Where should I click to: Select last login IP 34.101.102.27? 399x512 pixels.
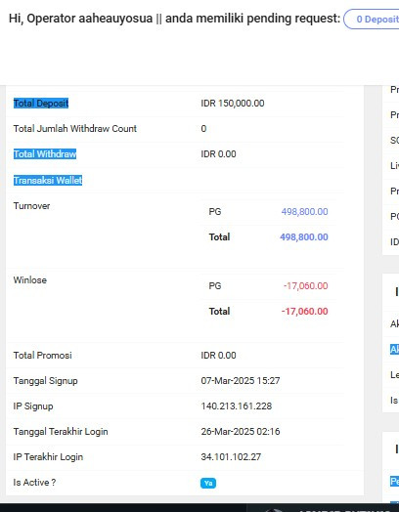point(231,457)
